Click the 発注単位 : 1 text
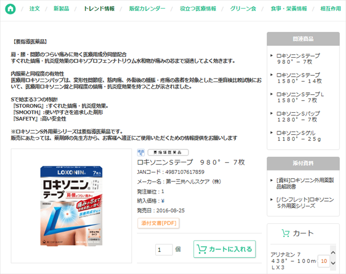The image size is (346, 274). 150,191
